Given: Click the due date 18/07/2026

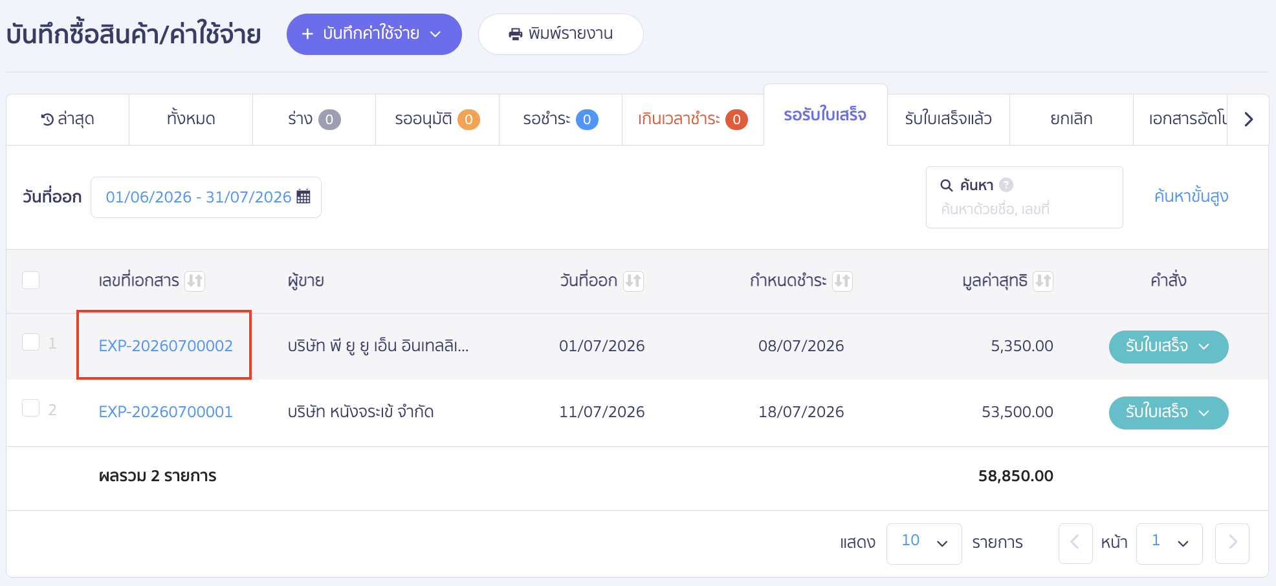Looking at the screenshot, I should pos(801,412).
